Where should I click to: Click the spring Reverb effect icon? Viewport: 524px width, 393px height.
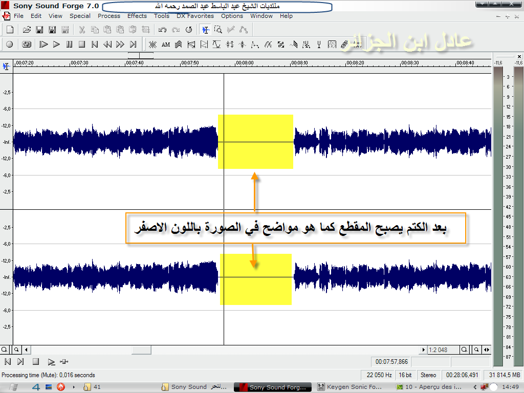click(x=344, y=44)
